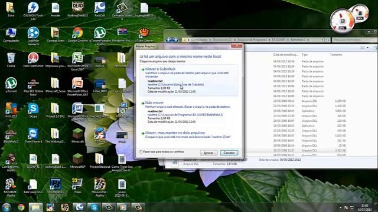Click the Cancelar button
Image resolution: width=378 pixels, height=212 pixels.
click(x=229, y=153)
